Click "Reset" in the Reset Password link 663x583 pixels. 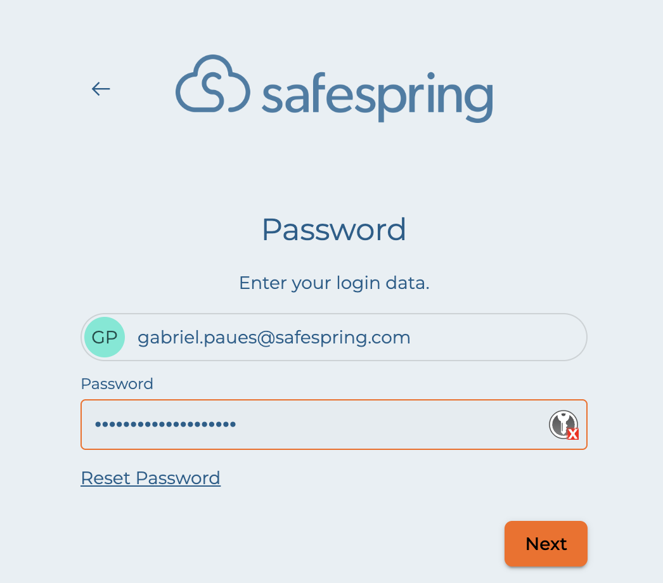pyautogui.click(x=106, y=478)
